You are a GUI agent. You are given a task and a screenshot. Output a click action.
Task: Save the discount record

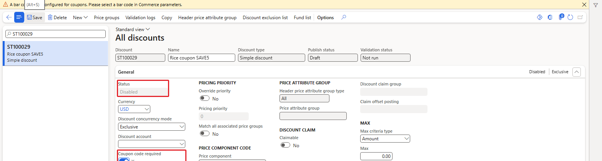point(35,18)
